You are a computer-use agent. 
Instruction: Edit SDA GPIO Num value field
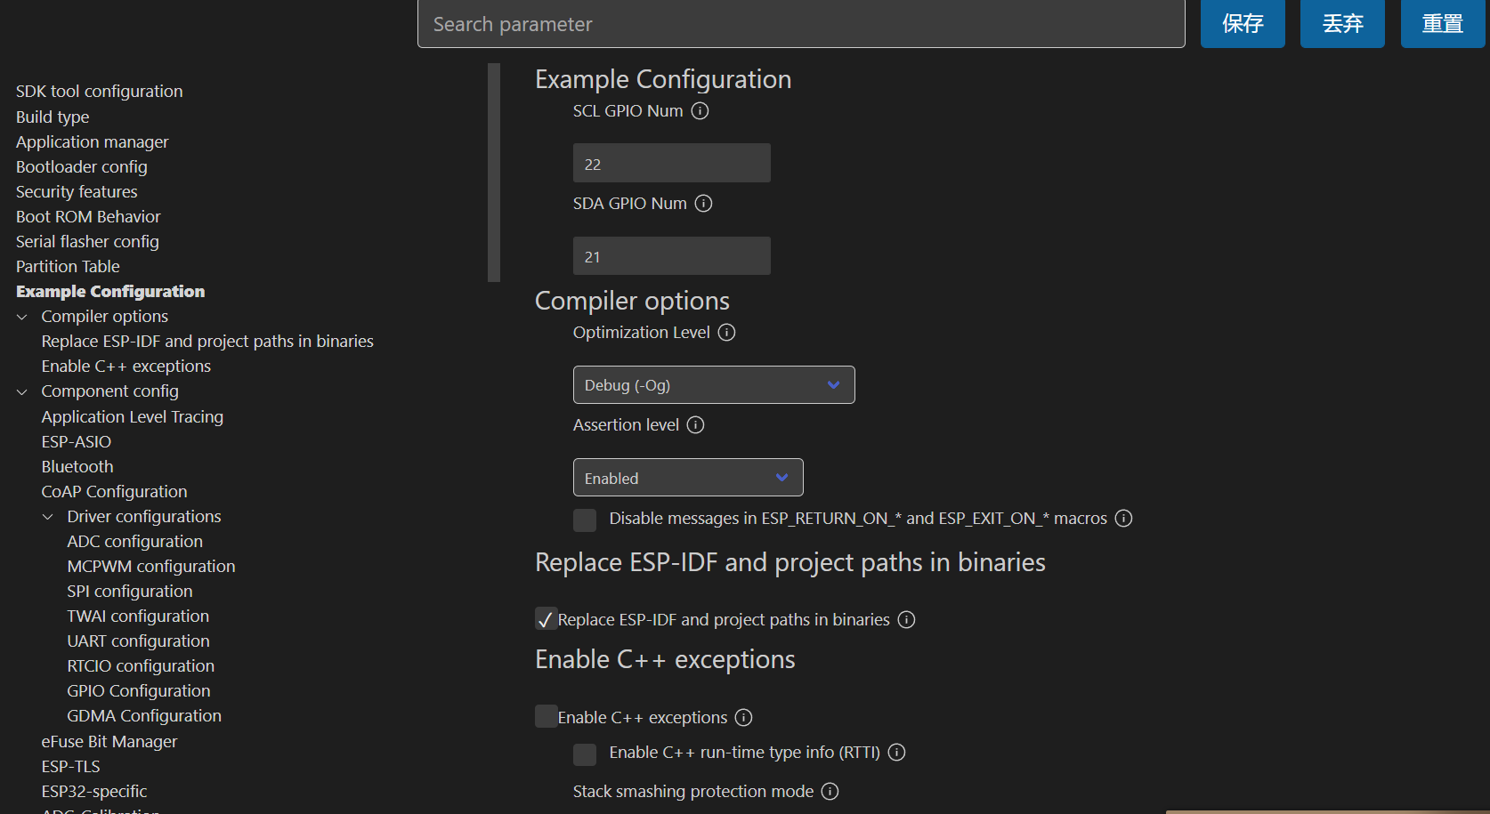coord(672,256)
